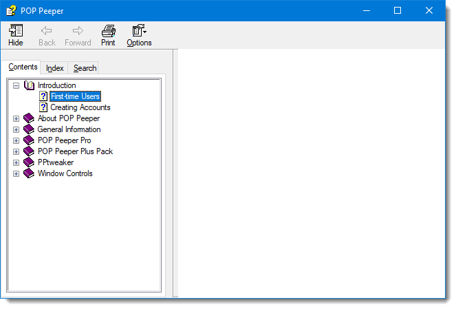Minimize the POP Peeper help window
The height and width of the screenshot is (309, 456).
pos(367,11)
